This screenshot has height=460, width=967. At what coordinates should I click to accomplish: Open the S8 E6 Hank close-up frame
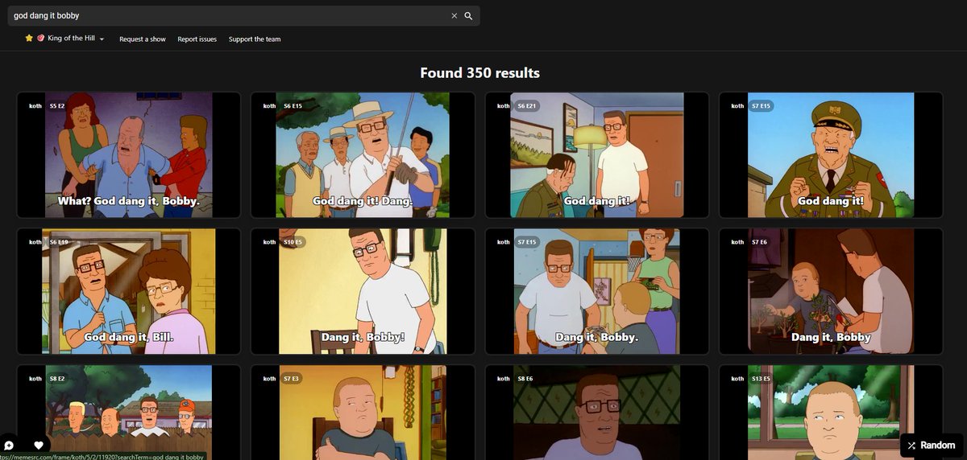pos(596,412)
